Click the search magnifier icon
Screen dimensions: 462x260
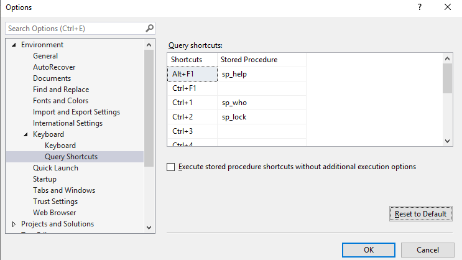[x=149, y=29]
